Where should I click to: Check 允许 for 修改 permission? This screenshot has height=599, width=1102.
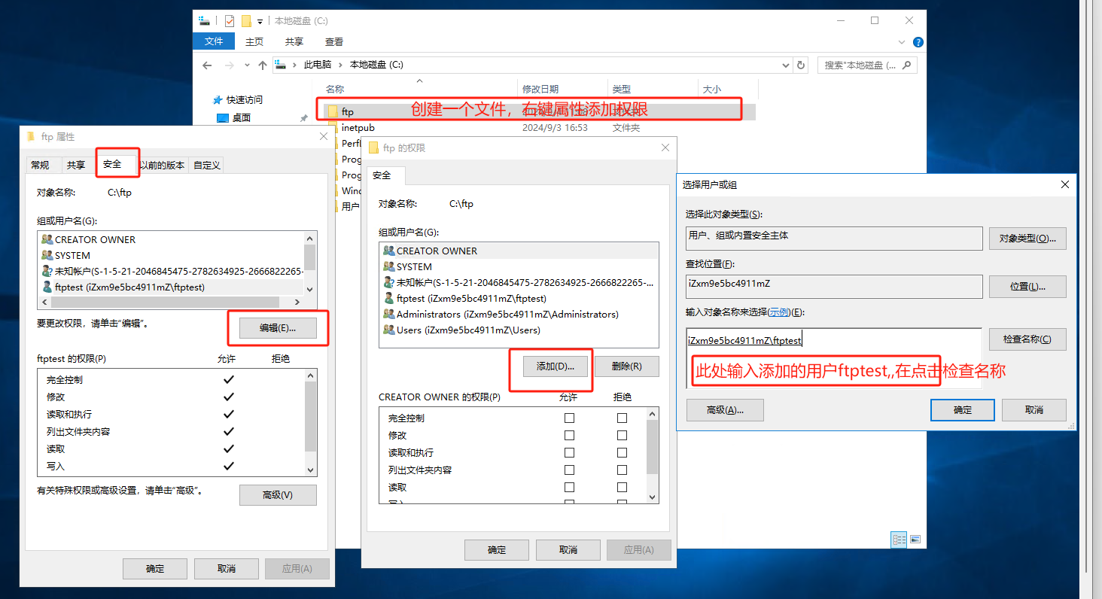[569, 435]
